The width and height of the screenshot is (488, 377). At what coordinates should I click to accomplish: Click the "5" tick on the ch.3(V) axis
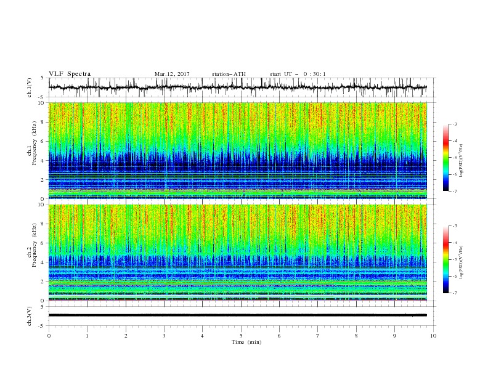click(43, 307)
